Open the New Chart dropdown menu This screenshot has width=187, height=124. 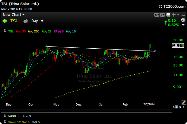point(14,15)
